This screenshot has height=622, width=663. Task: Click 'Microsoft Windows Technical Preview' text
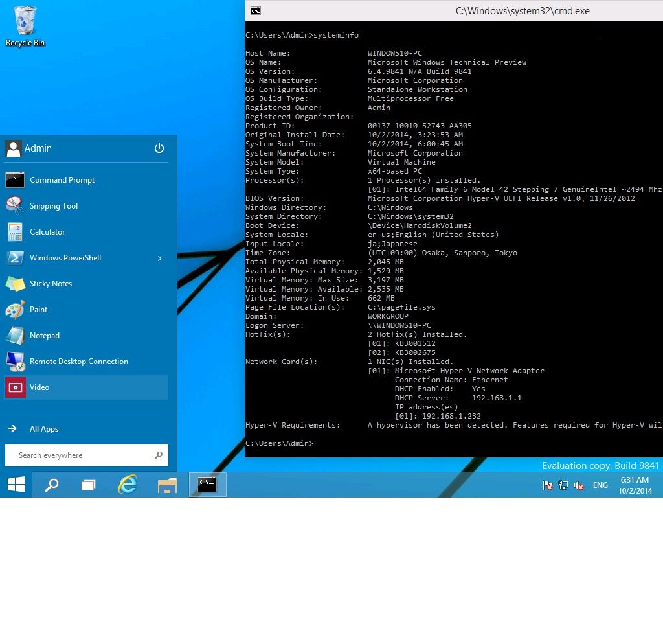point(447,62)
